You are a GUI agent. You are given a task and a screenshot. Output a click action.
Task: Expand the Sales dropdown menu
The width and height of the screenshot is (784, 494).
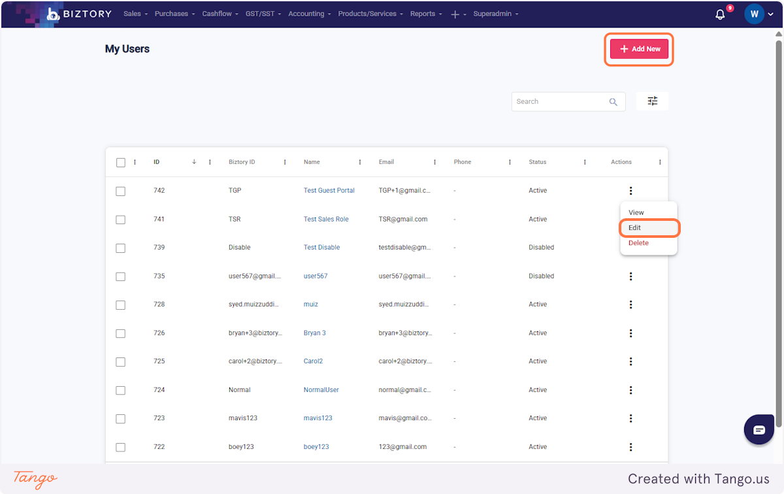pyautogui.click(x=135, y=14)
